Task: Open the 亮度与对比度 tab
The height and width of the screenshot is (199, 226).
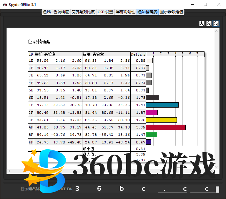Action: (83, 12)
